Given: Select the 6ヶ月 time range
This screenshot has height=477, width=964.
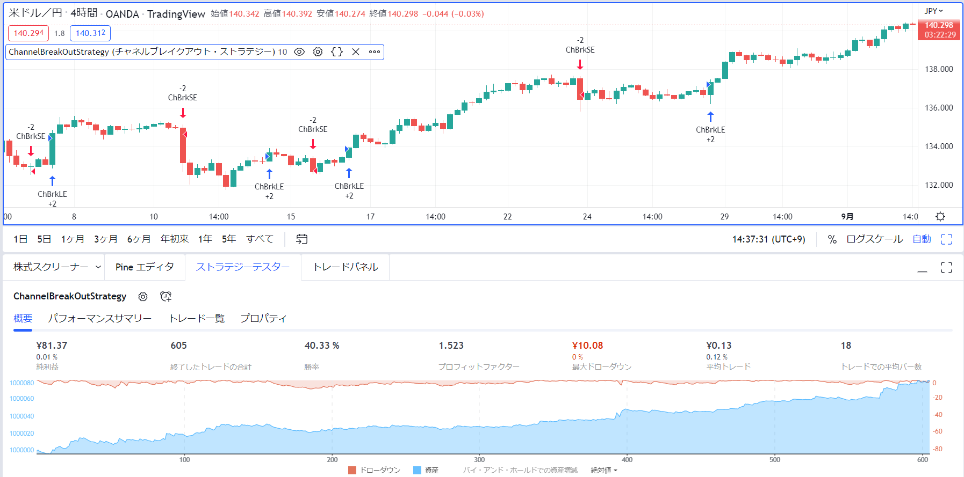Looking at the screenshot, I should point(139,239).
